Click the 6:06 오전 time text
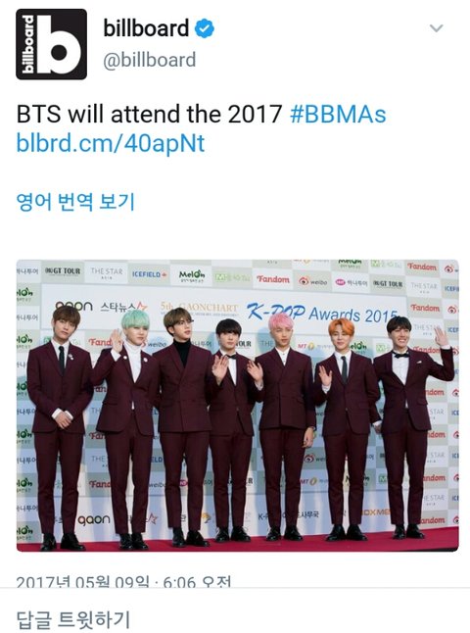The width and height of the screenshot is (470, 633). tap(197, 582)
